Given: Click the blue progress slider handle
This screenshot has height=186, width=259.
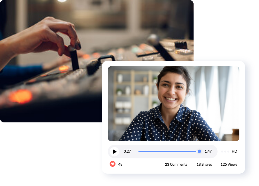Looking at the screenshot, I should point(199,151).
